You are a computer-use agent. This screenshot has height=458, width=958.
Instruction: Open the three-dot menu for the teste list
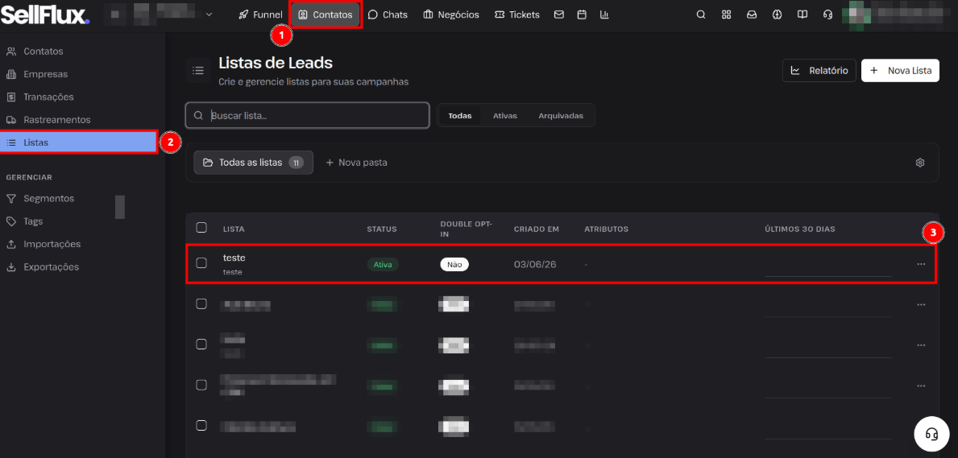pyautogui.click(x=921, y=264)
